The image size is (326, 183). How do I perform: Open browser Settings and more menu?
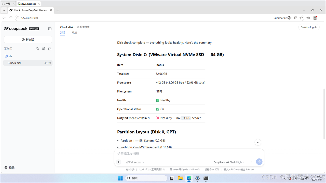pos(322,18)
